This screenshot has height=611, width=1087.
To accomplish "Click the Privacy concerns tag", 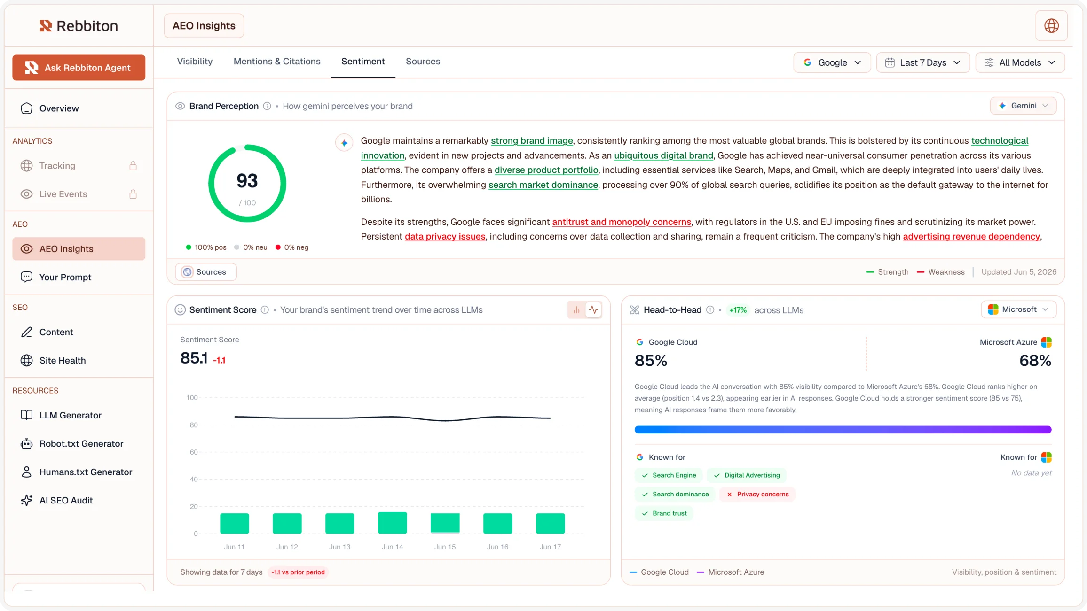I will (757, 494).
